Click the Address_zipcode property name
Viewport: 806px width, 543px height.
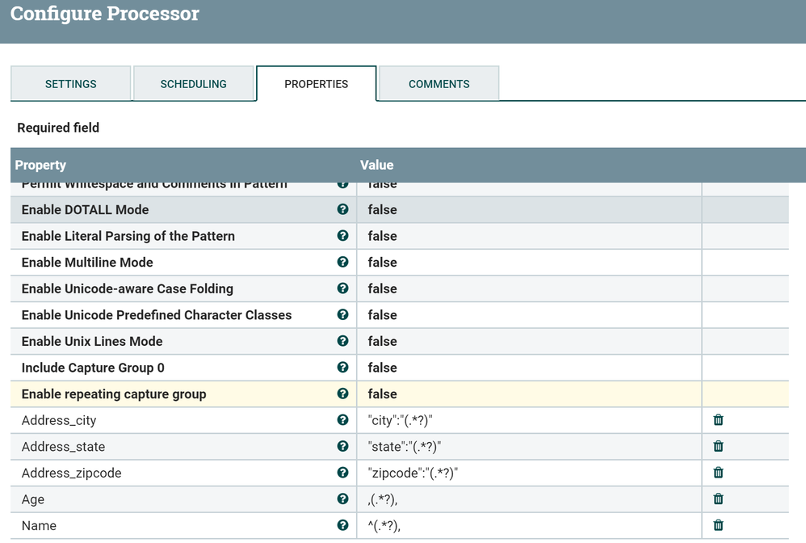click(72, 474)
